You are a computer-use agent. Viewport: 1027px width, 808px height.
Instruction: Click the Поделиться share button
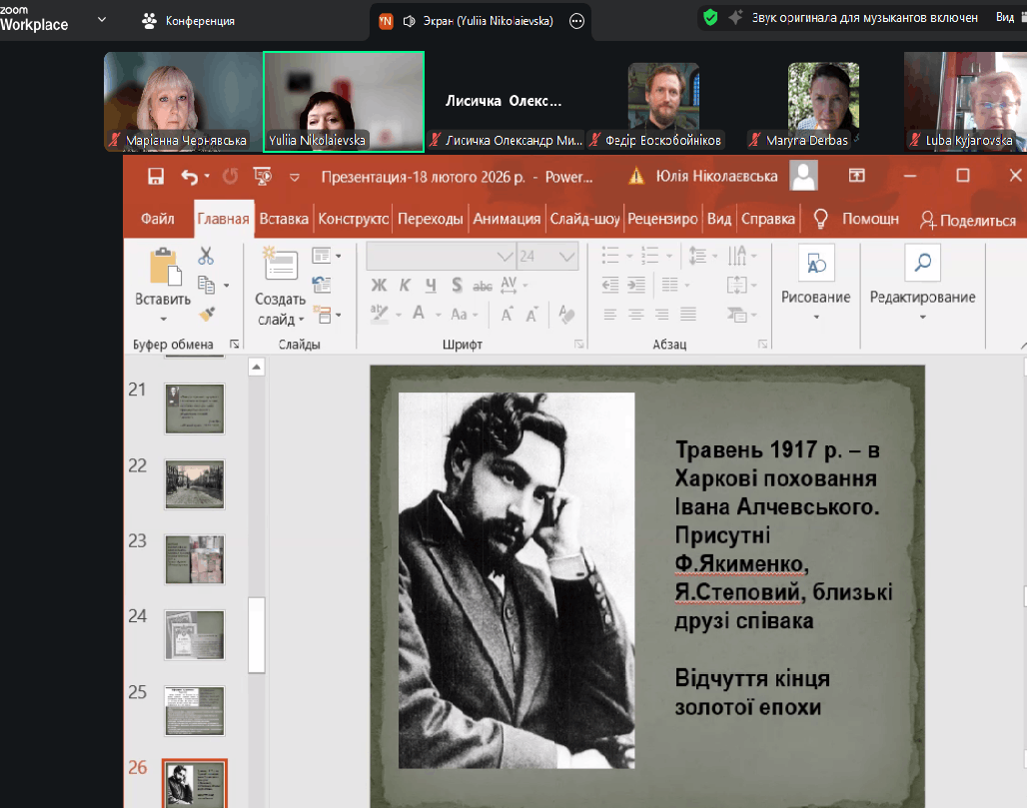(967, 220)
